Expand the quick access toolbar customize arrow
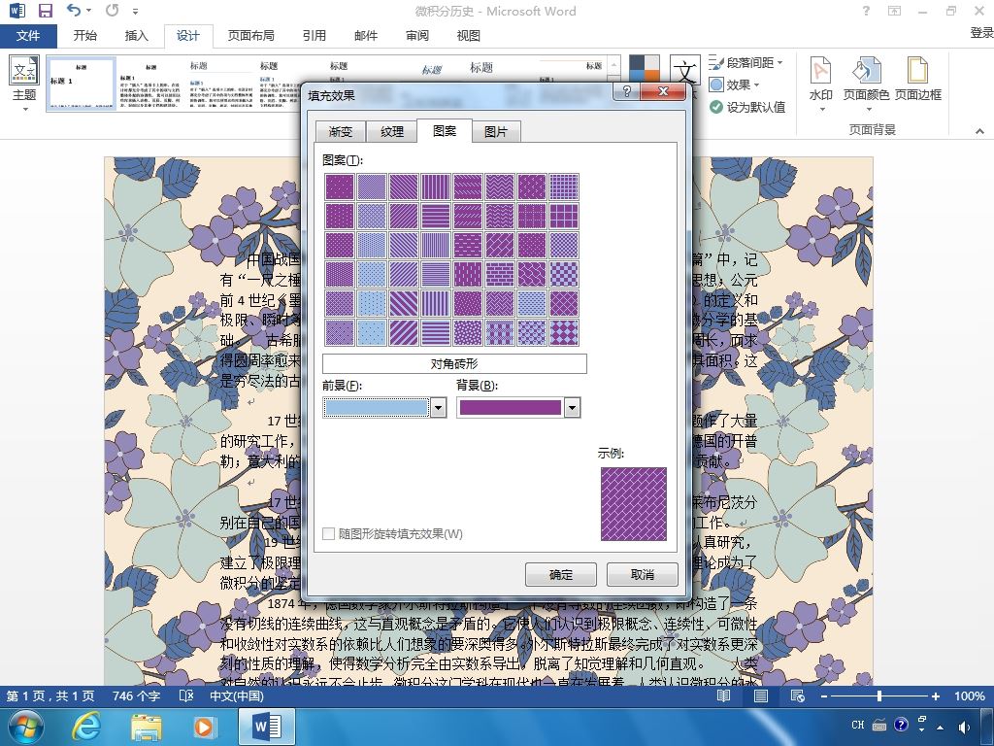This screenshot has height=746, width=994. pos(135,11)
